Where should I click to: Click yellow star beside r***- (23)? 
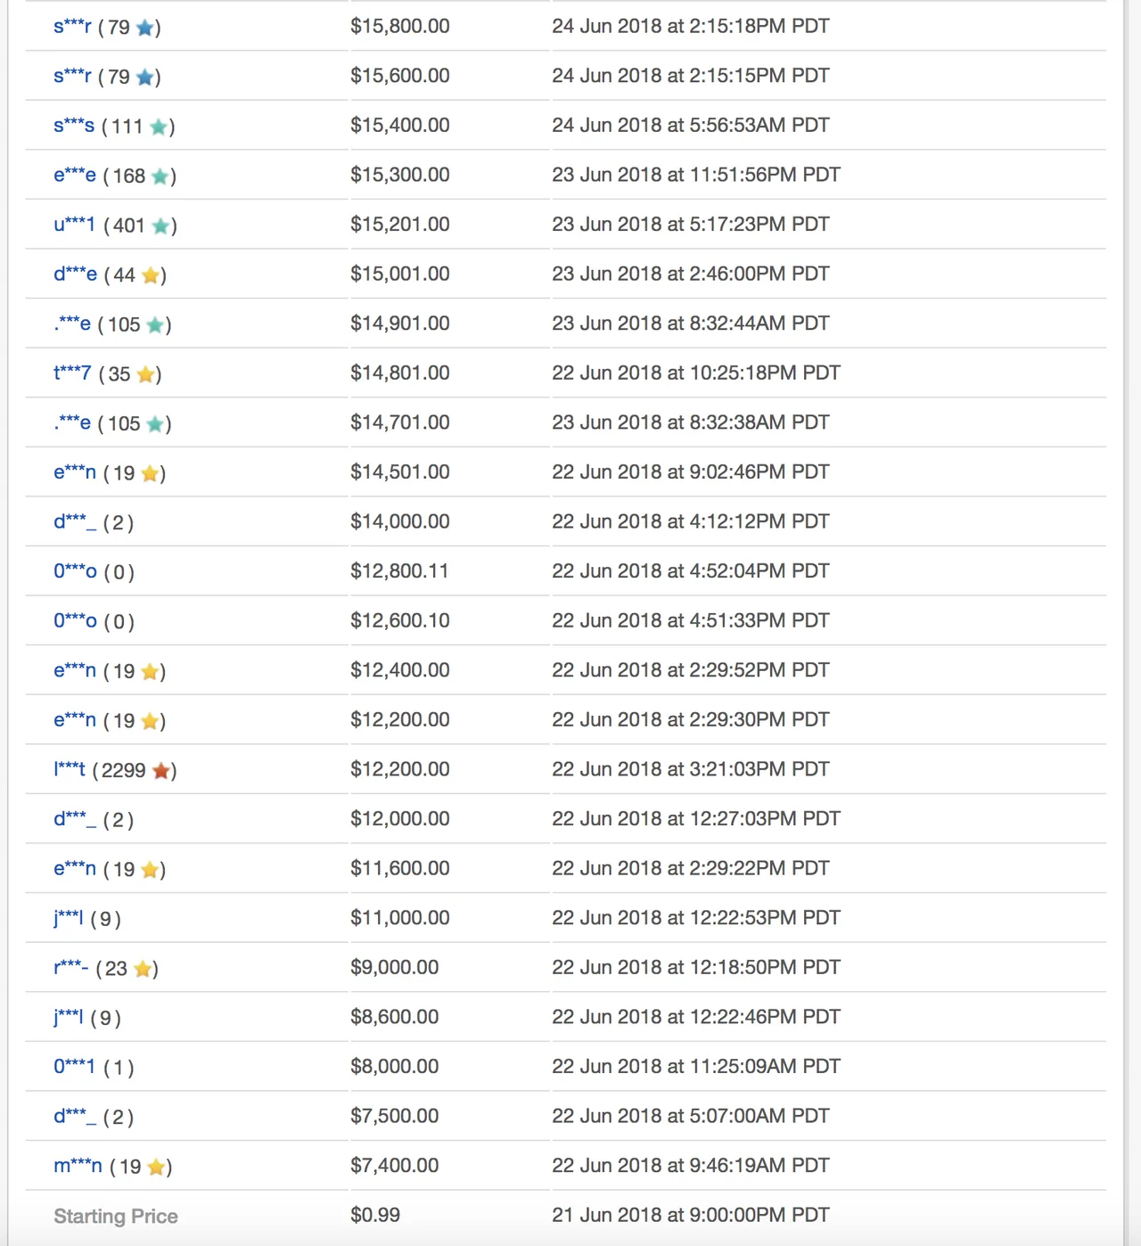click(x=143, y=969)
